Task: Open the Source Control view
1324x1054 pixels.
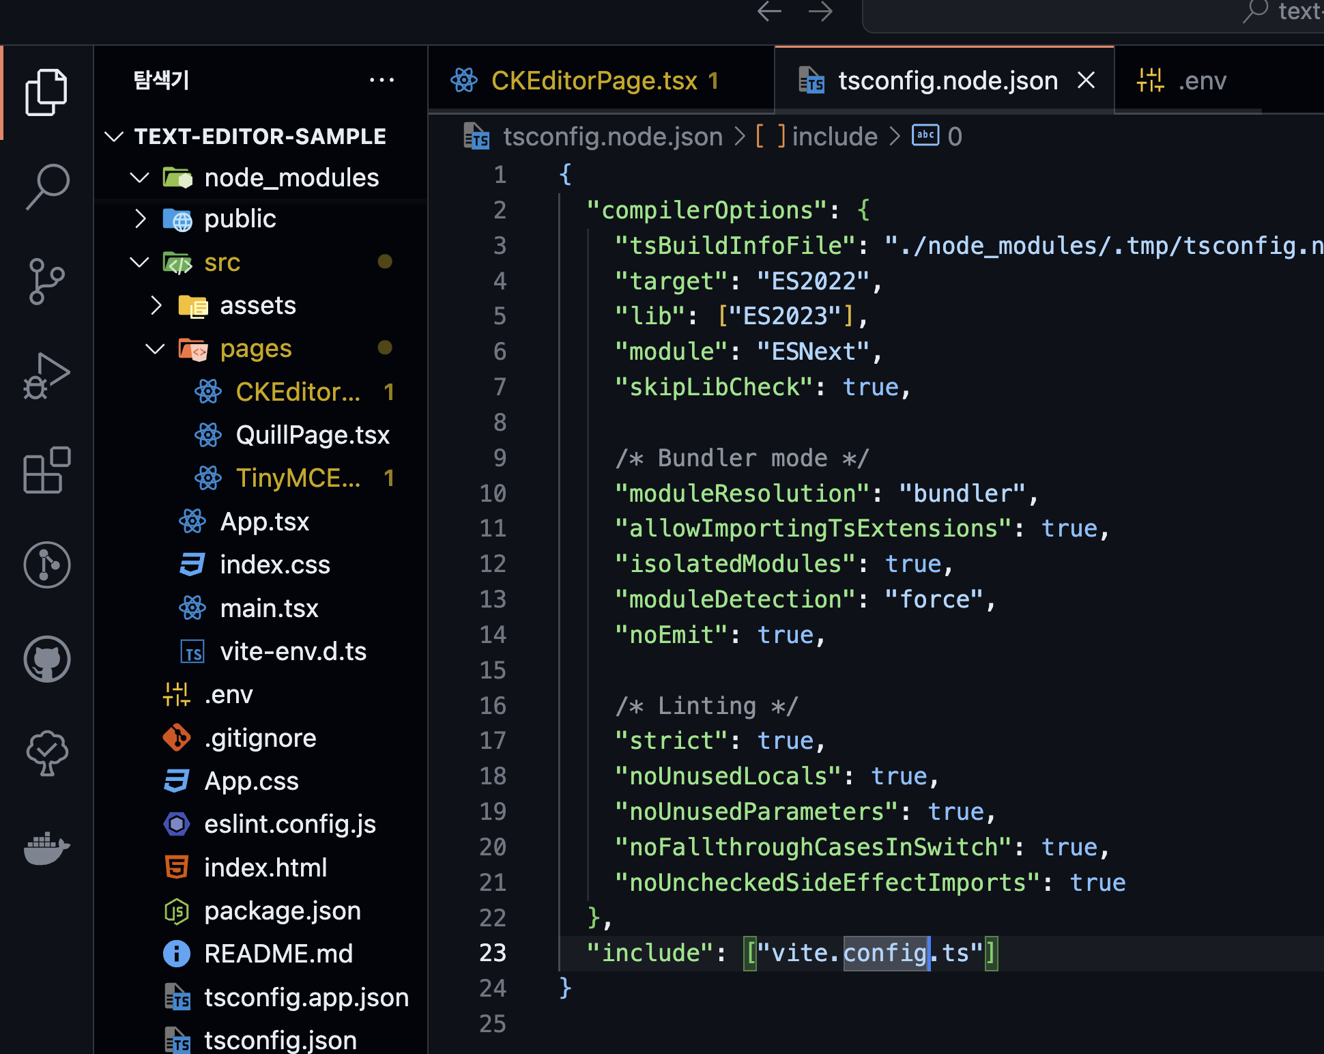Action: tap(46, 281)
